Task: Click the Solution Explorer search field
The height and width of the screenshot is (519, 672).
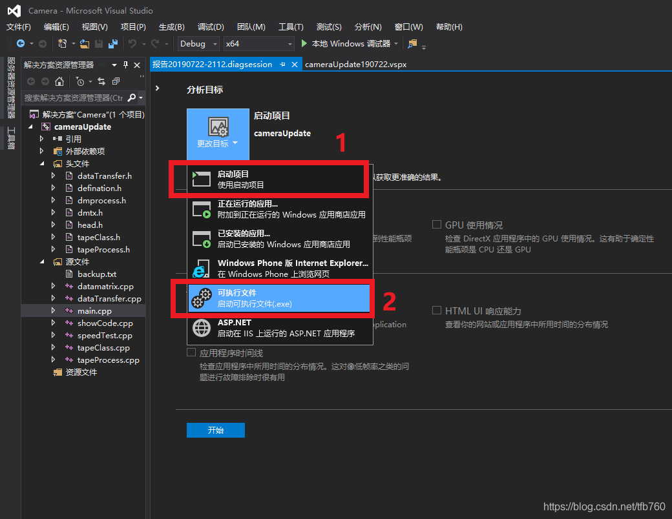Action: (x=74, y=98)
